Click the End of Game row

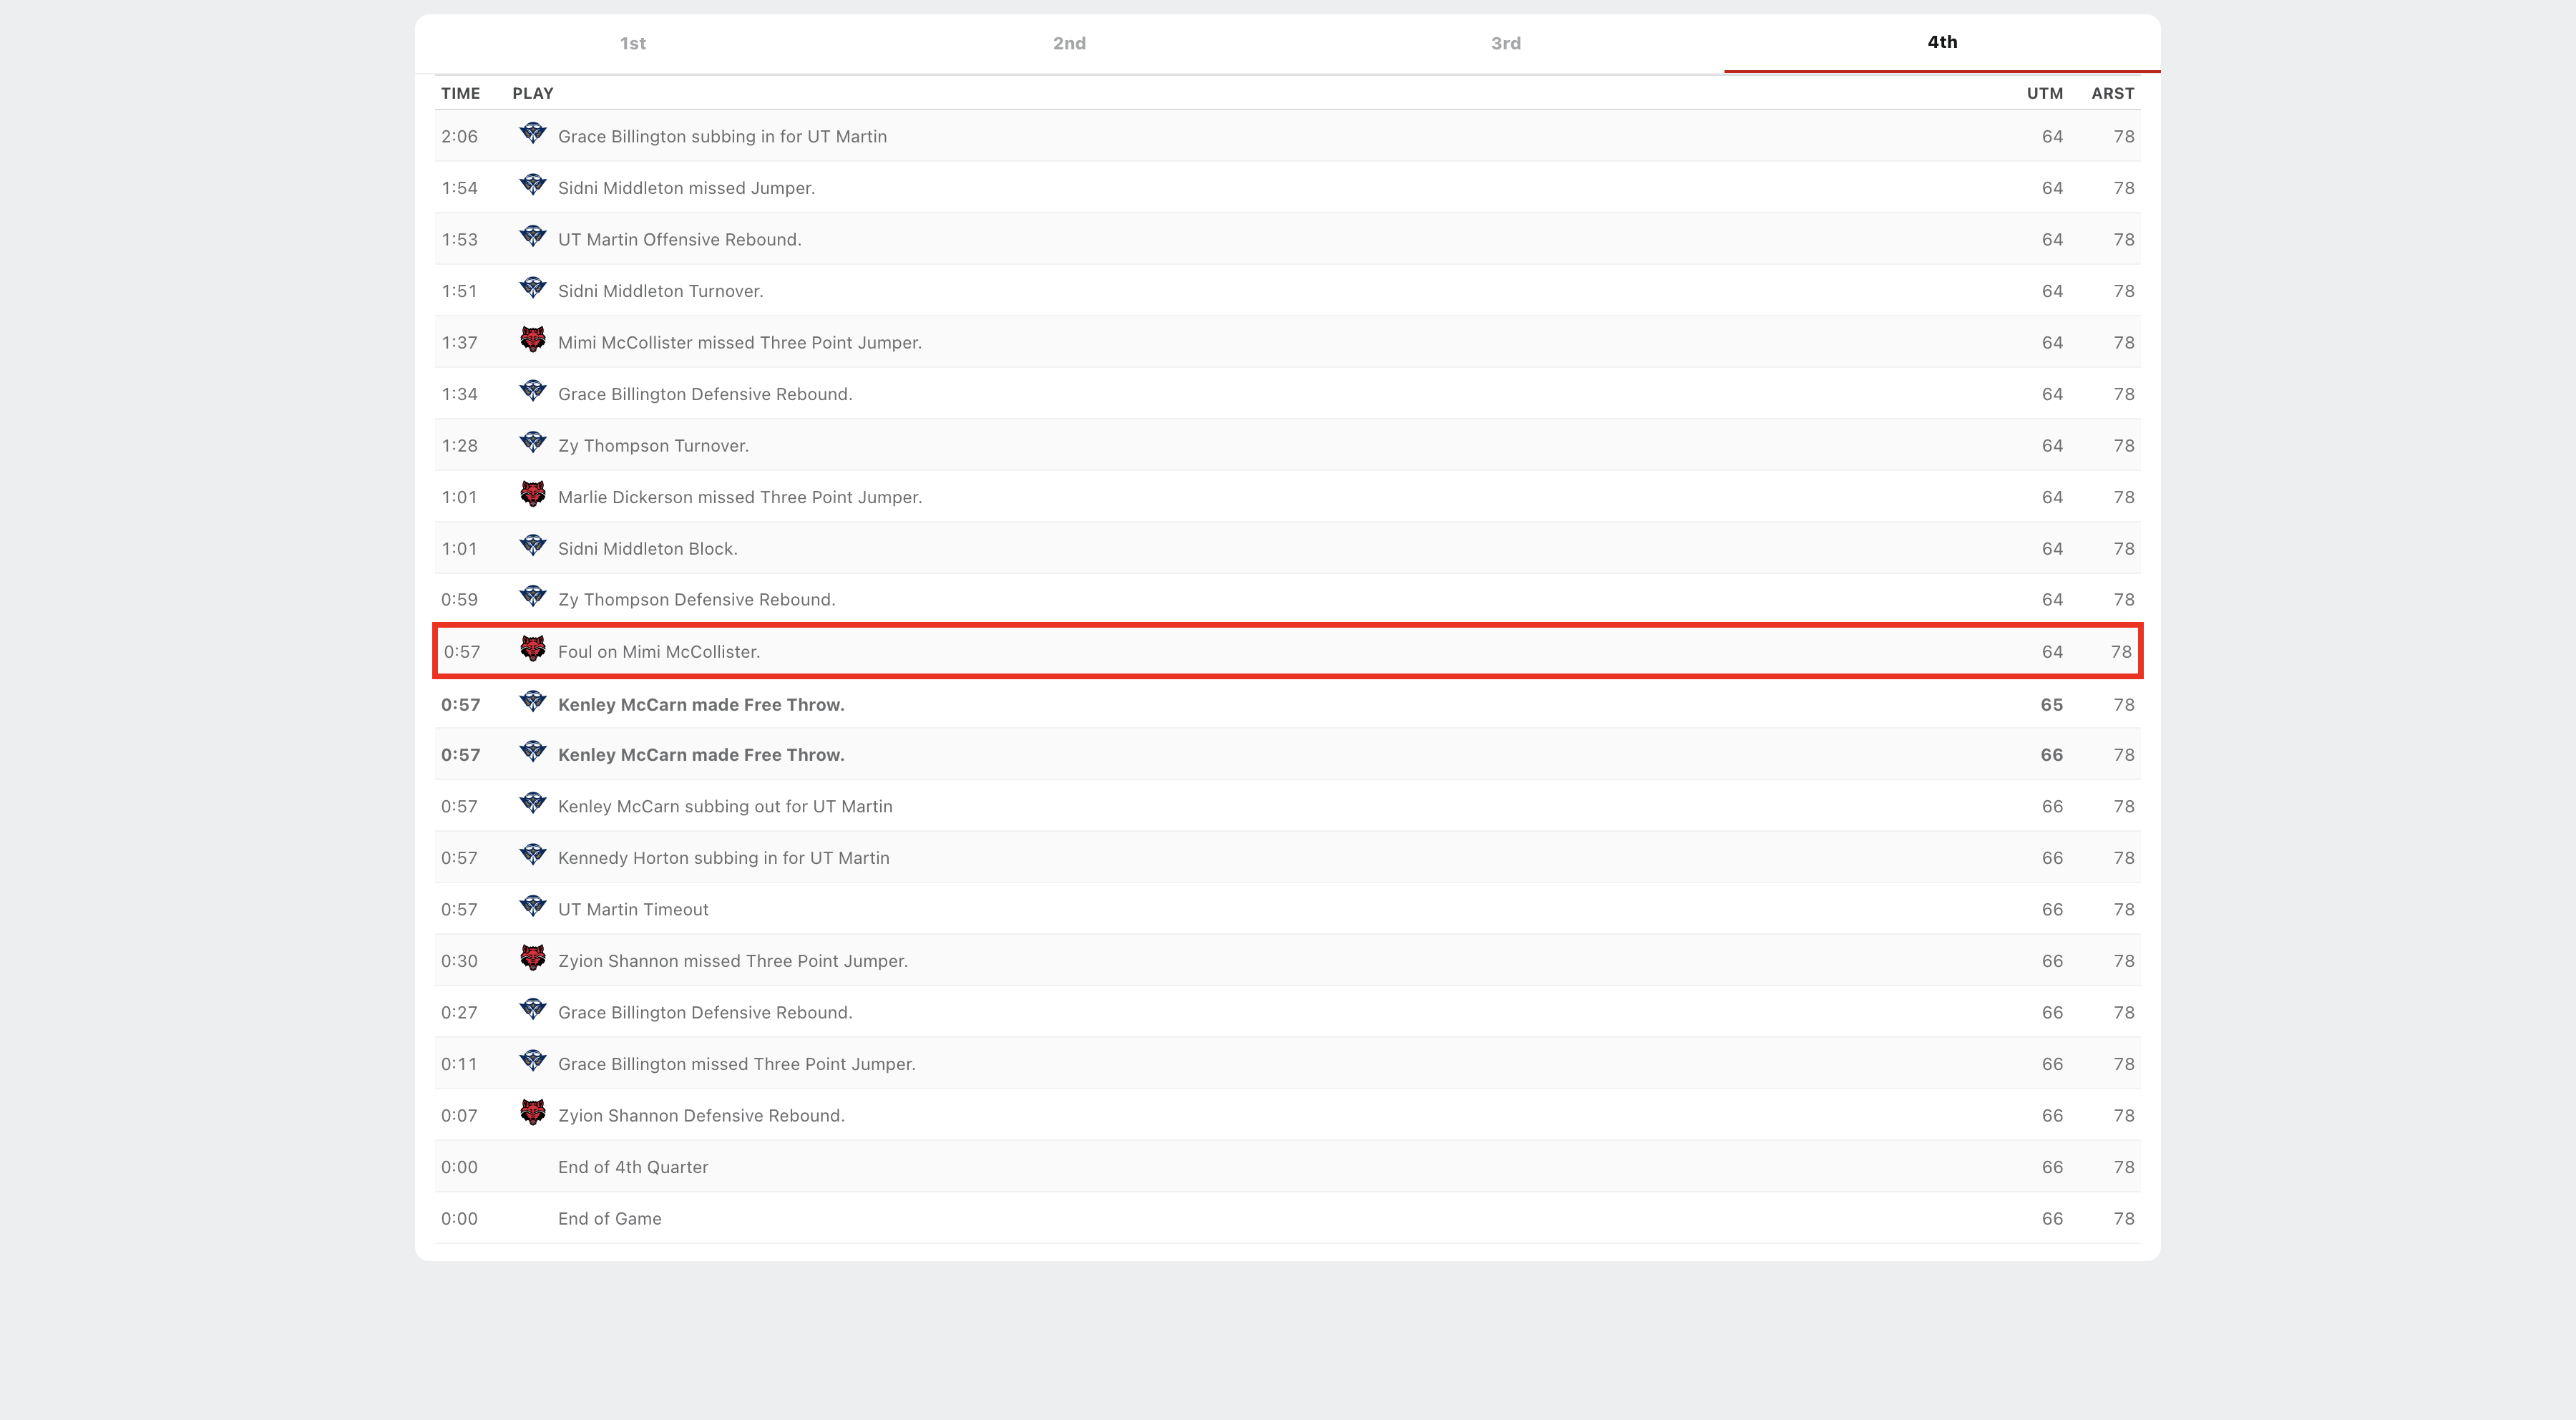pyautogui.click(x=609, y=1219)
